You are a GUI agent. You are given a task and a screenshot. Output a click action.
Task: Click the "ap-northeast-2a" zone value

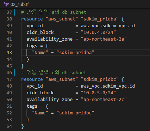(x=104, y=39)
